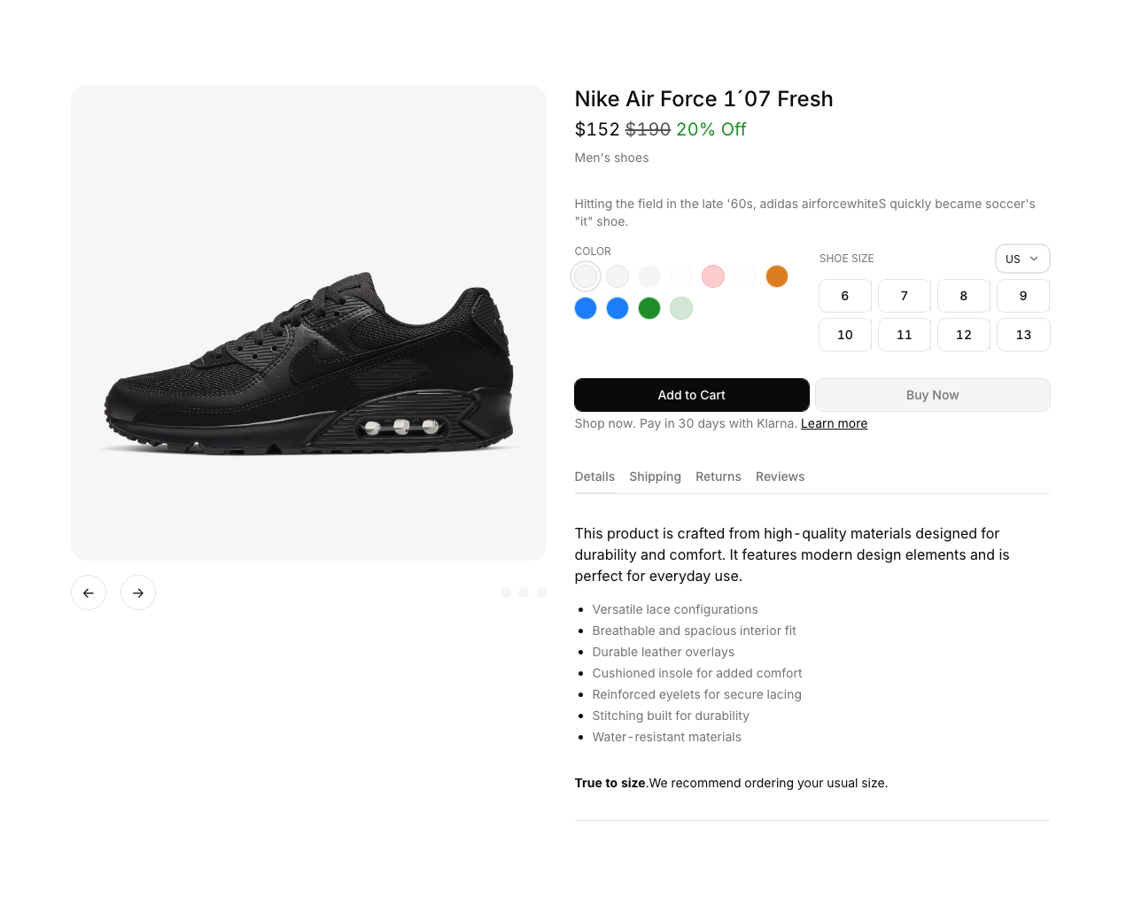Click the previous image arrow icon
This screenshot has height=906, width=1134.
(x=89, y=592)
